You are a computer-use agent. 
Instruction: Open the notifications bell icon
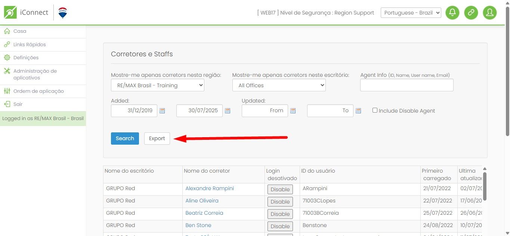[x=452, y=13]
